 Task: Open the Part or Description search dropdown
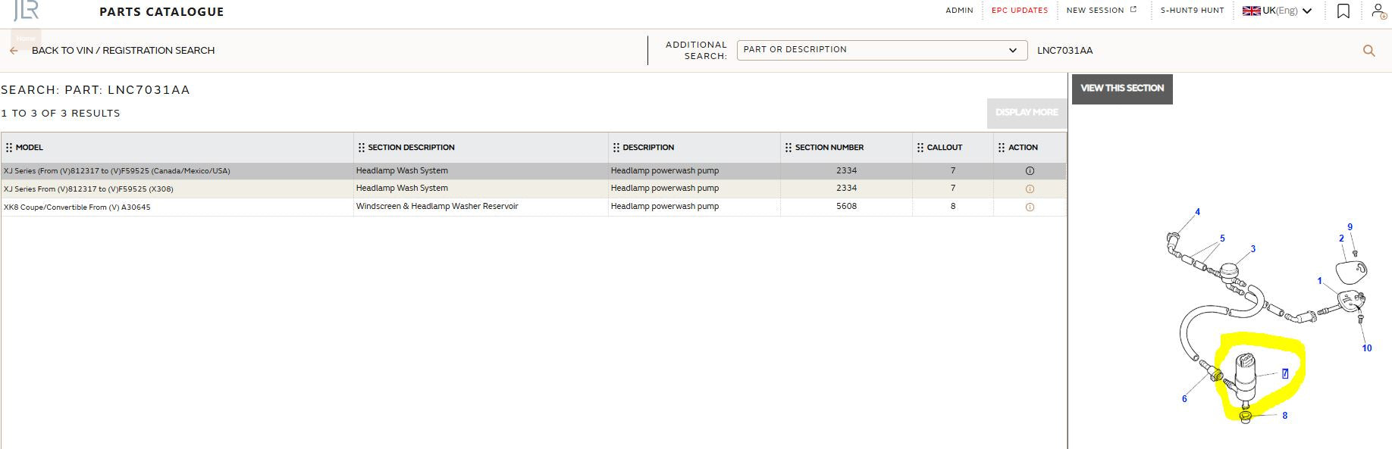[x=881, y=50]
